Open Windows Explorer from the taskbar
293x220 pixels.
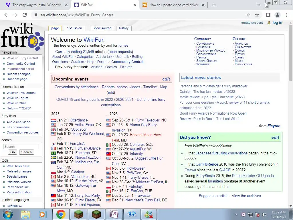[25, 214]
